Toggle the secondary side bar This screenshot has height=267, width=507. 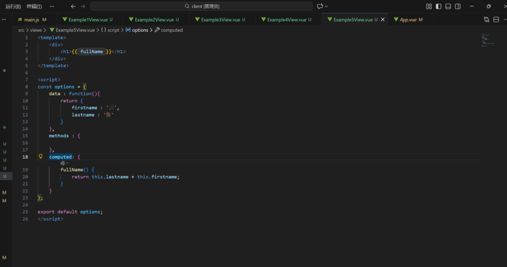click(458, 6)
